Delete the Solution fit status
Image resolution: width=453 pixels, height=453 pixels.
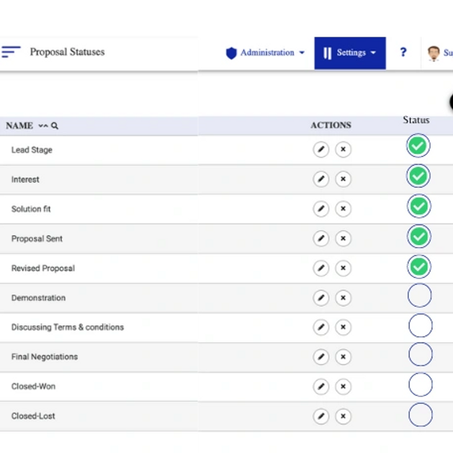click(343, 209)
